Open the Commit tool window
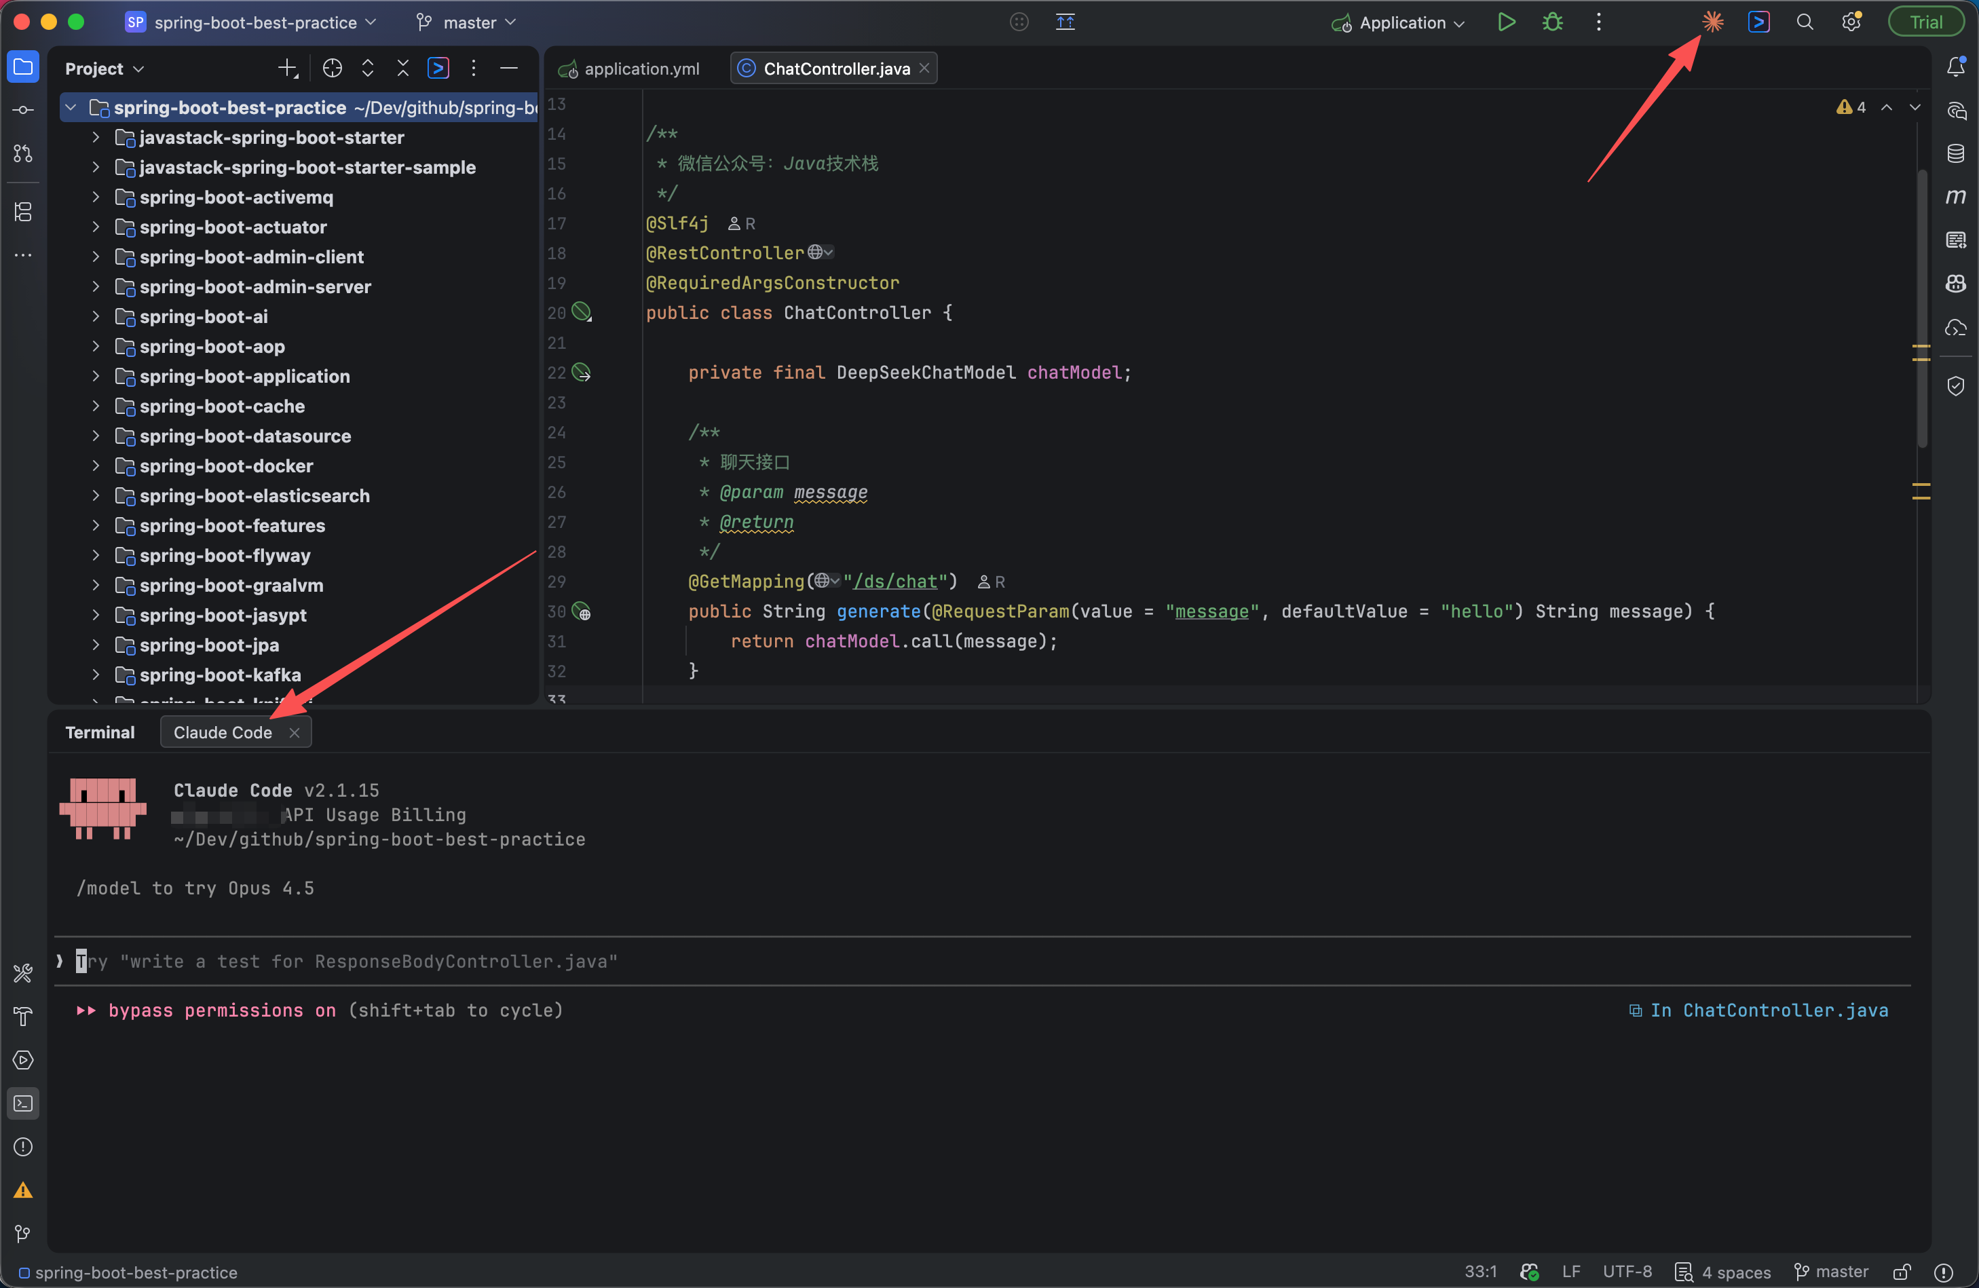The height and width of the screenshot is (1288, 1979). 23,111
